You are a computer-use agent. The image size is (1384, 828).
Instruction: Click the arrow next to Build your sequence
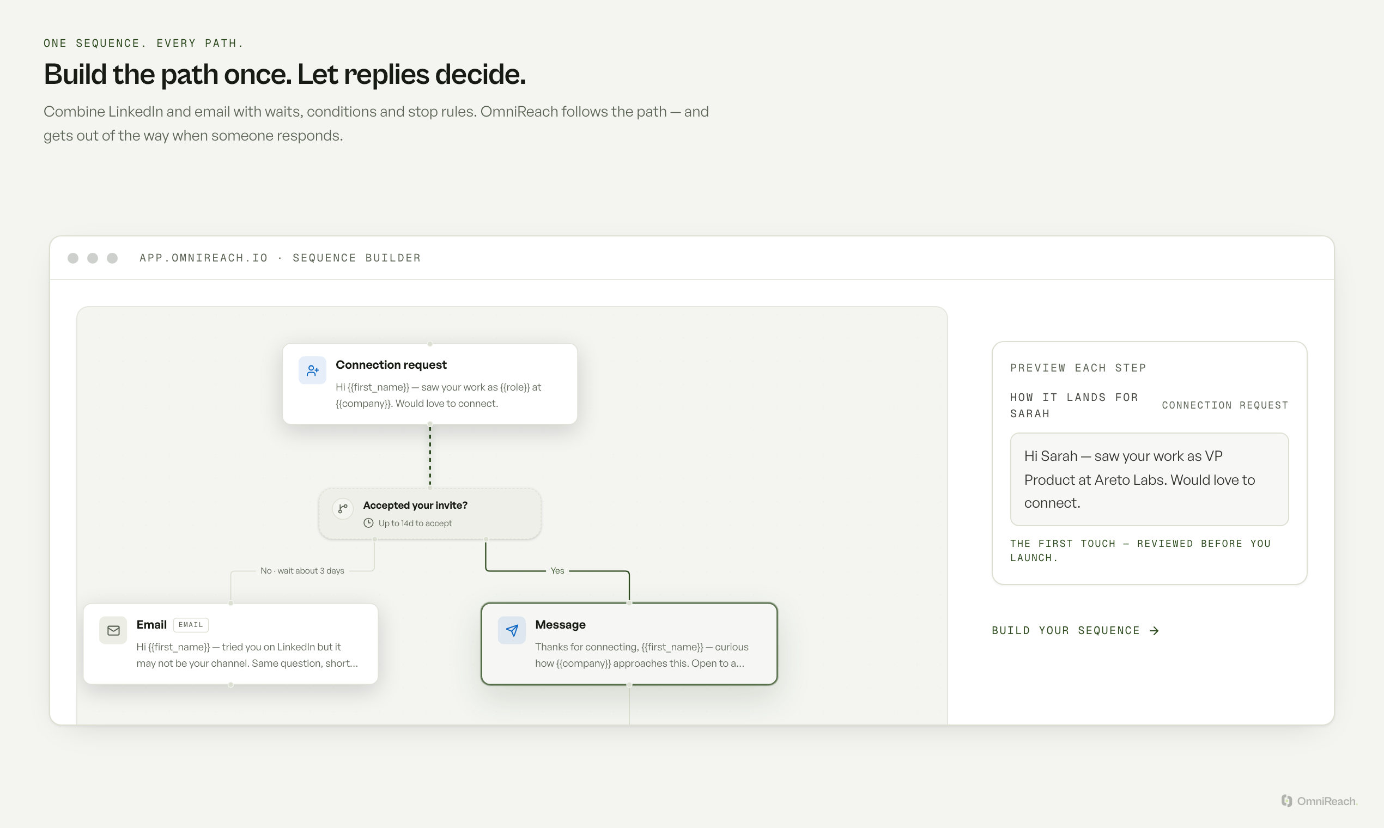[1155, 630]
